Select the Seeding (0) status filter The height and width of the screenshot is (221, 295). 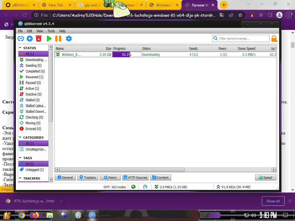click(x=33, y=65)
